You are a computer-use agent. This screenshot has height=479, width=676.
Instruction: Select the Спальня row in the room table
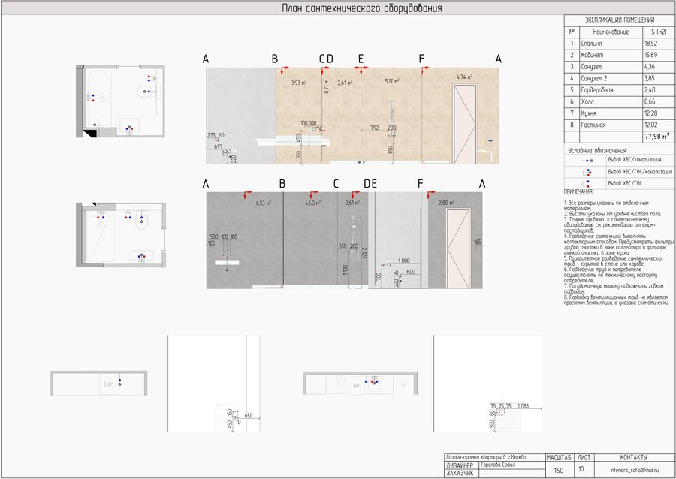click(619, 43)
